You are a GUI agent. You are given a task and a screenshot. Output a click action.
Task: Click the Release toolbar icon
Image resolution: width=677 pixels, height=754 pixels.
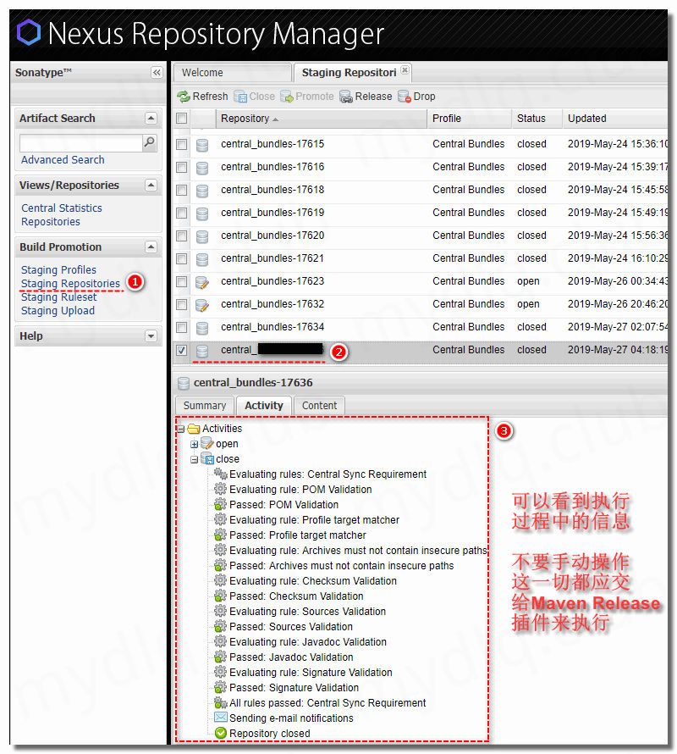[346, 97]
